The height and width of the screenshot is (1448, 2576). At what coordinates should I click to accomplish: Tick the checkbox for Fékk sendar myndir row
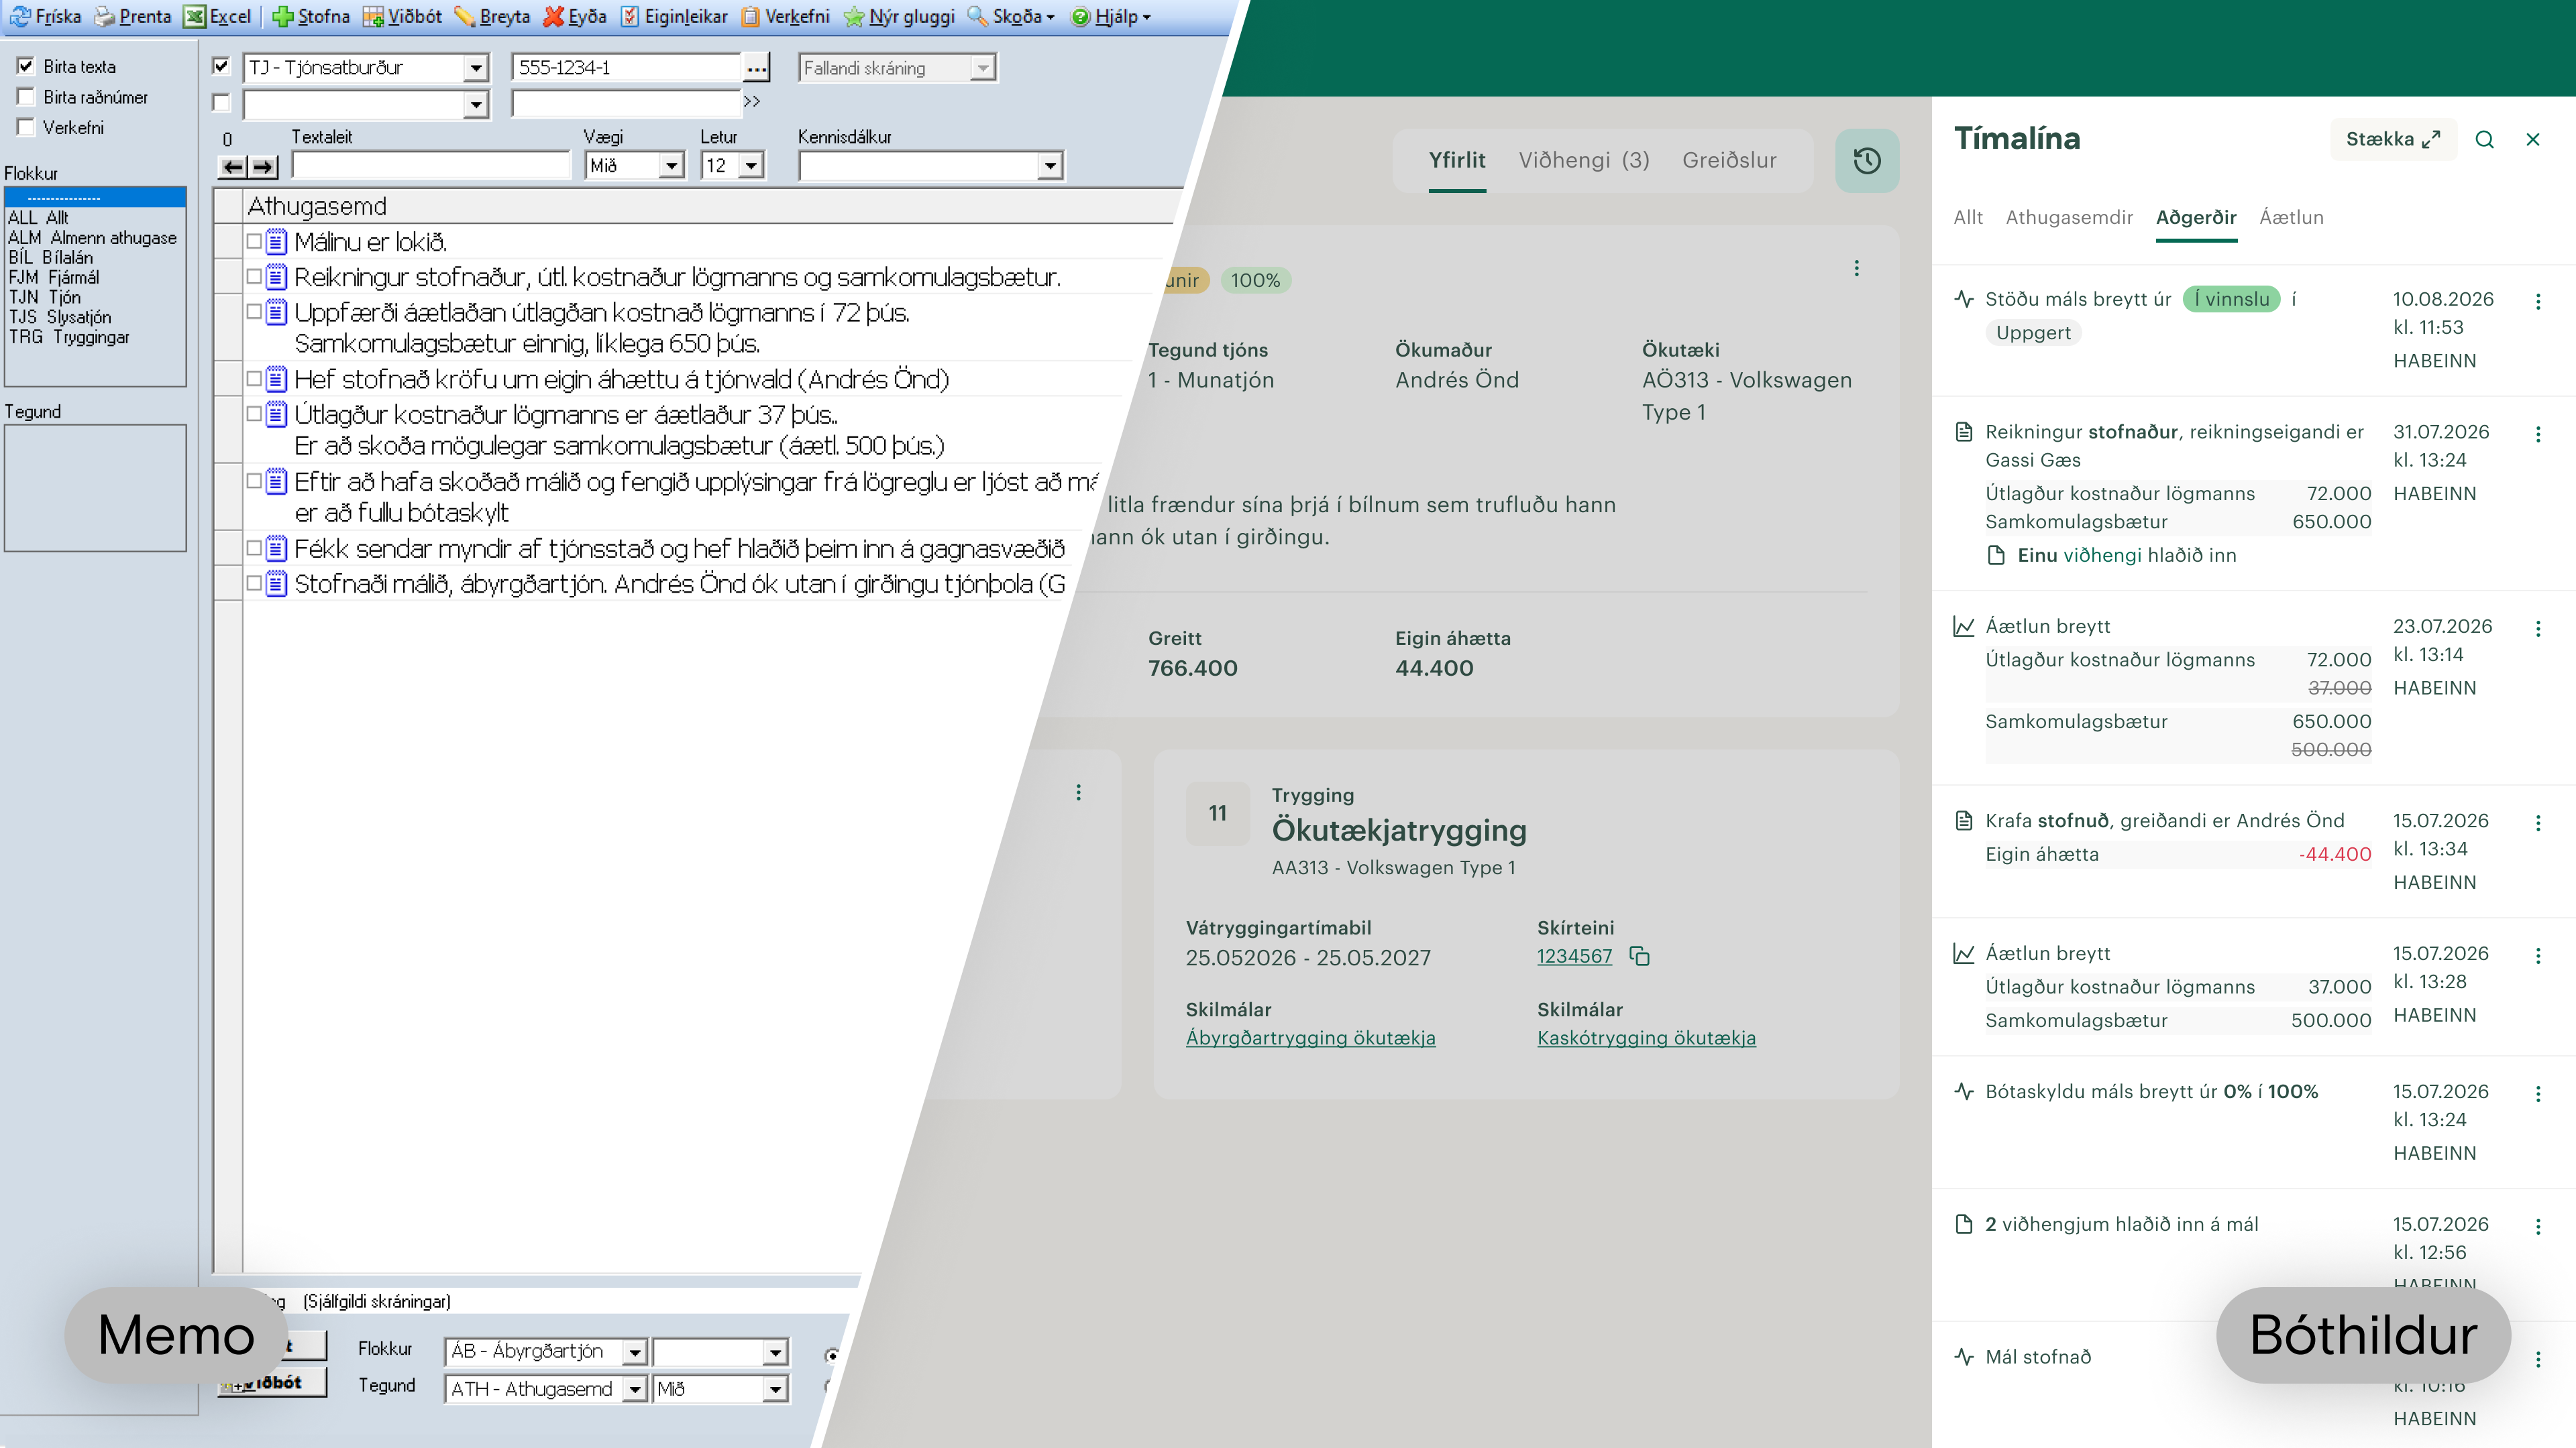[x=254, y=548]
